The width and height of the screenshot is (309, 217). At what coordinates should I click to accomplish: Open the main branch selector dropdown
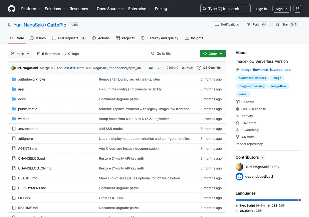point(20,54)
